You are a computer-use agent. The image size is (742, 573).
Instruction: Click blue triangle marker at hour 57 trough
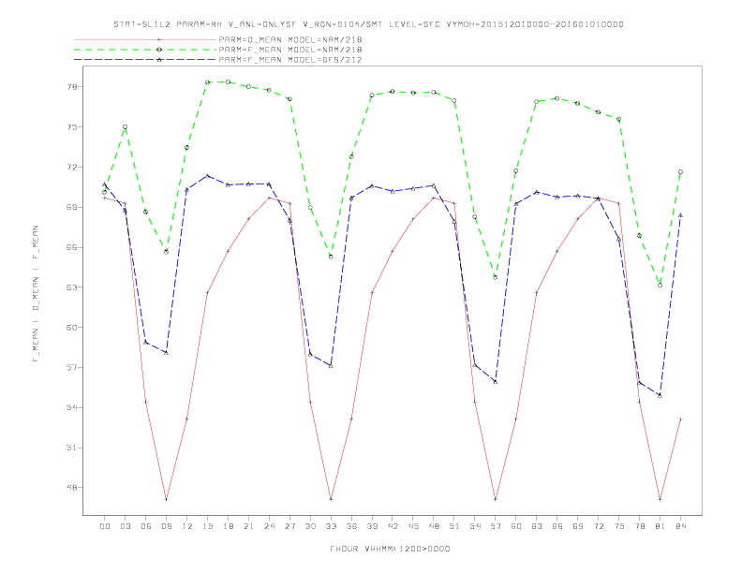coord(496,381)
